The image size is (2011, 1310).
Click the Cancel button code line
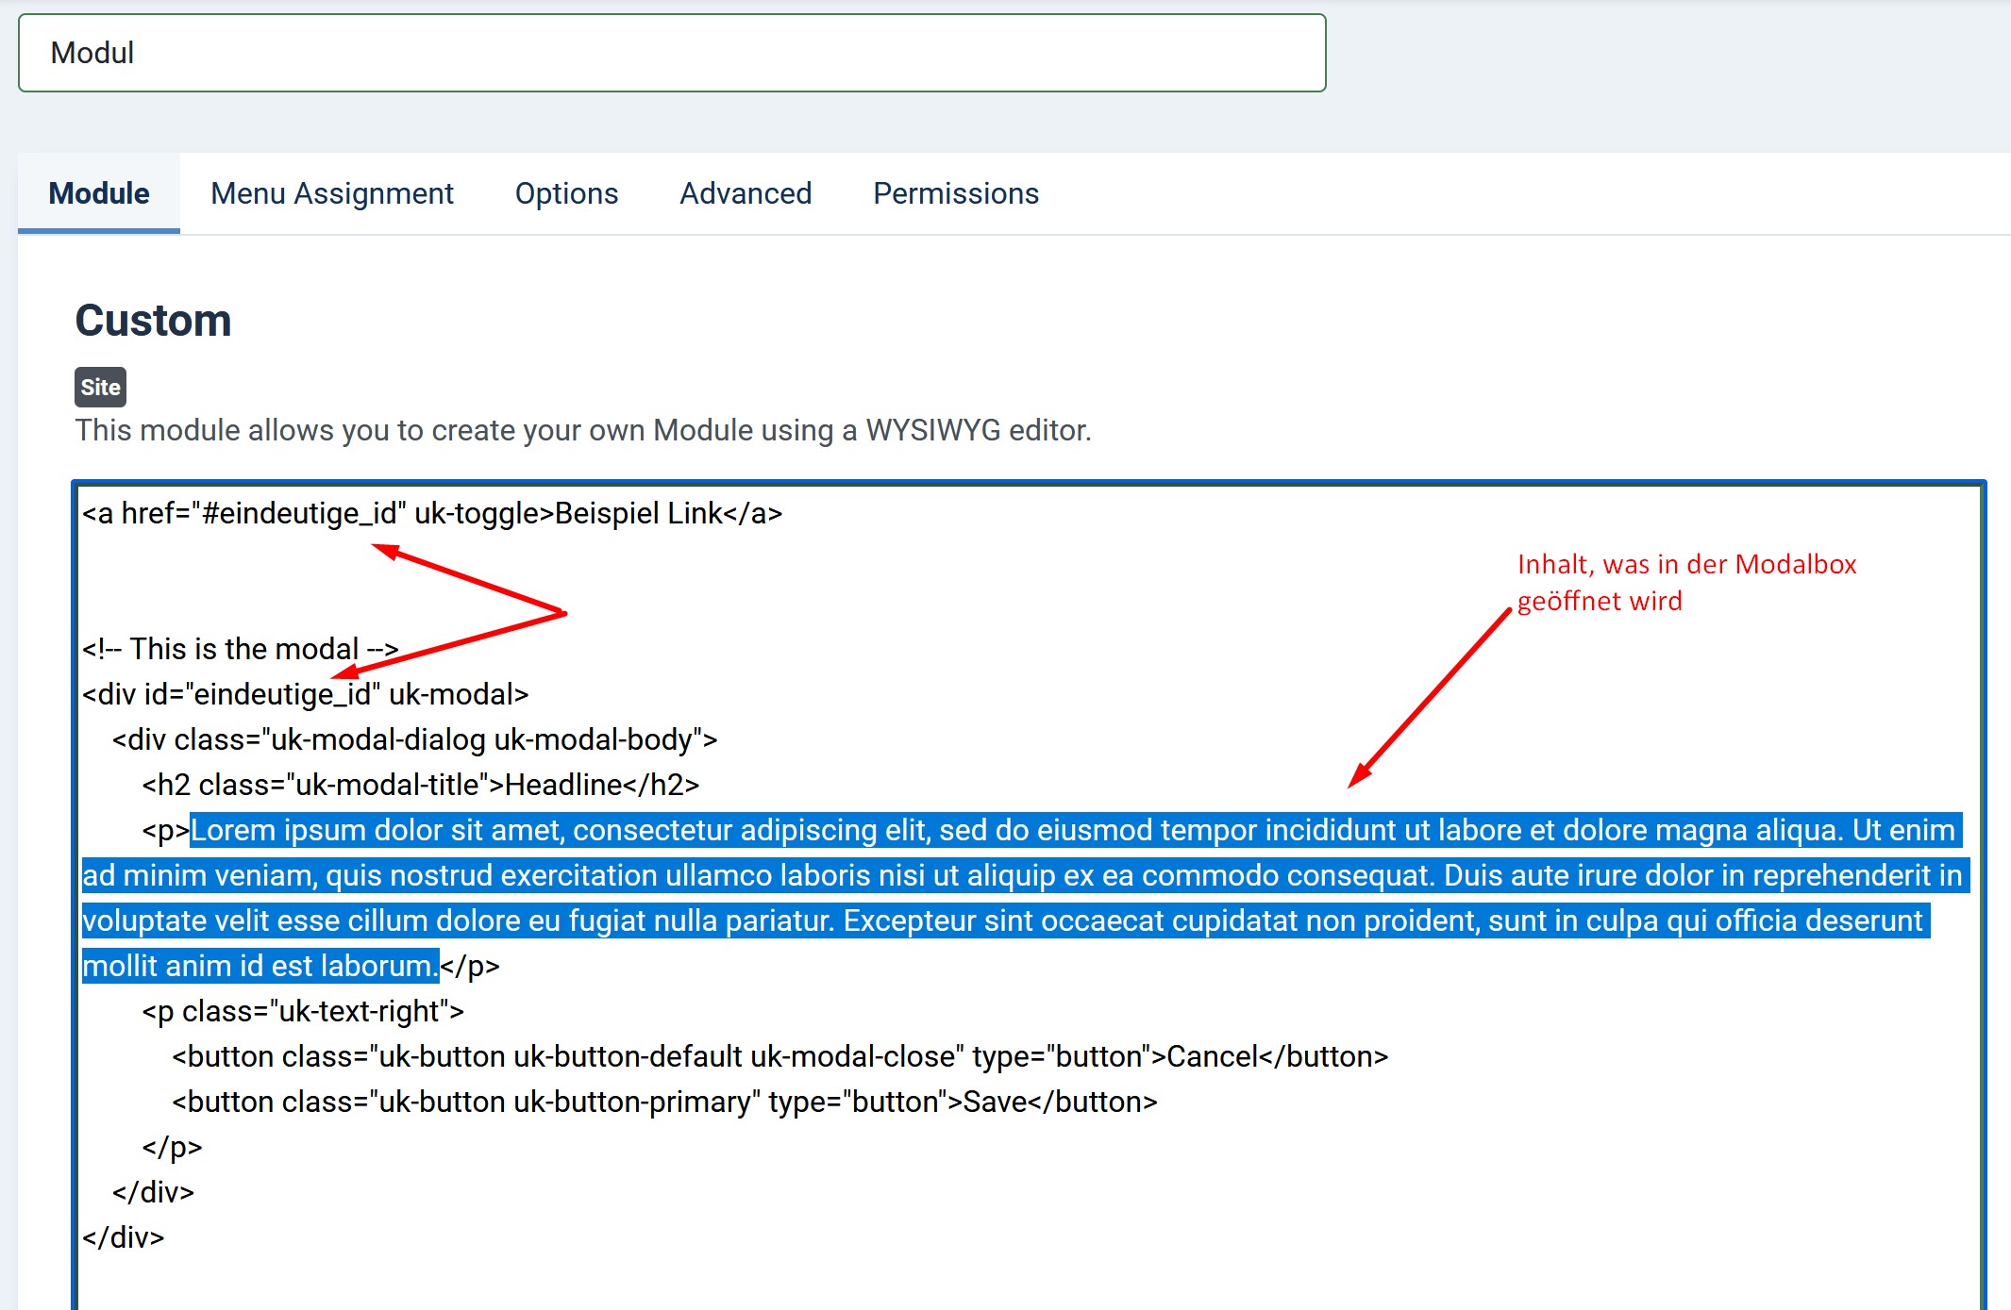(779, 1057)
